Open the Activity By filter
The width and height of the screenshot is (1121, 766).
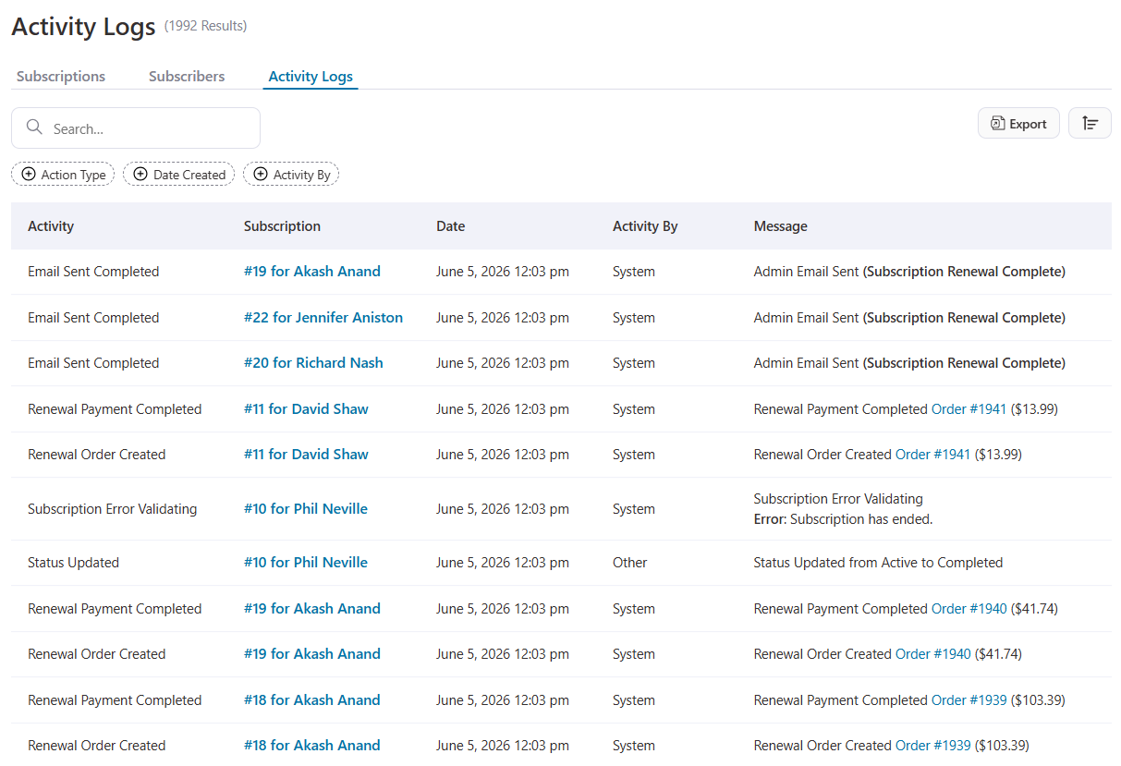coord(291,174)
